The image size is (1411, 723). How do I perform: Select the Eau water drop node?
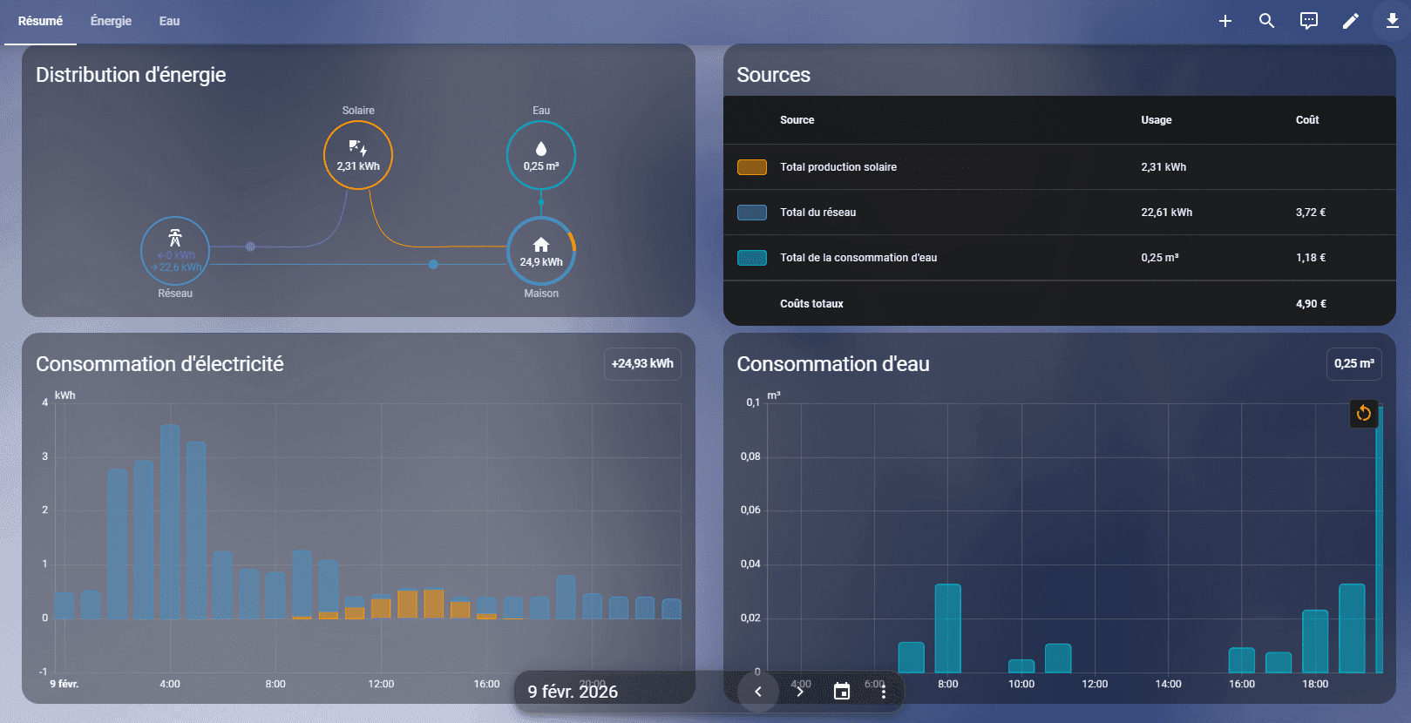[x=541, y=155]
